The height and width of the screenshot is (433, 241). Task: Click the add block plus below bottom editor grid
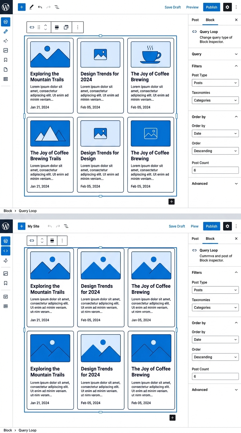[172, 418]
